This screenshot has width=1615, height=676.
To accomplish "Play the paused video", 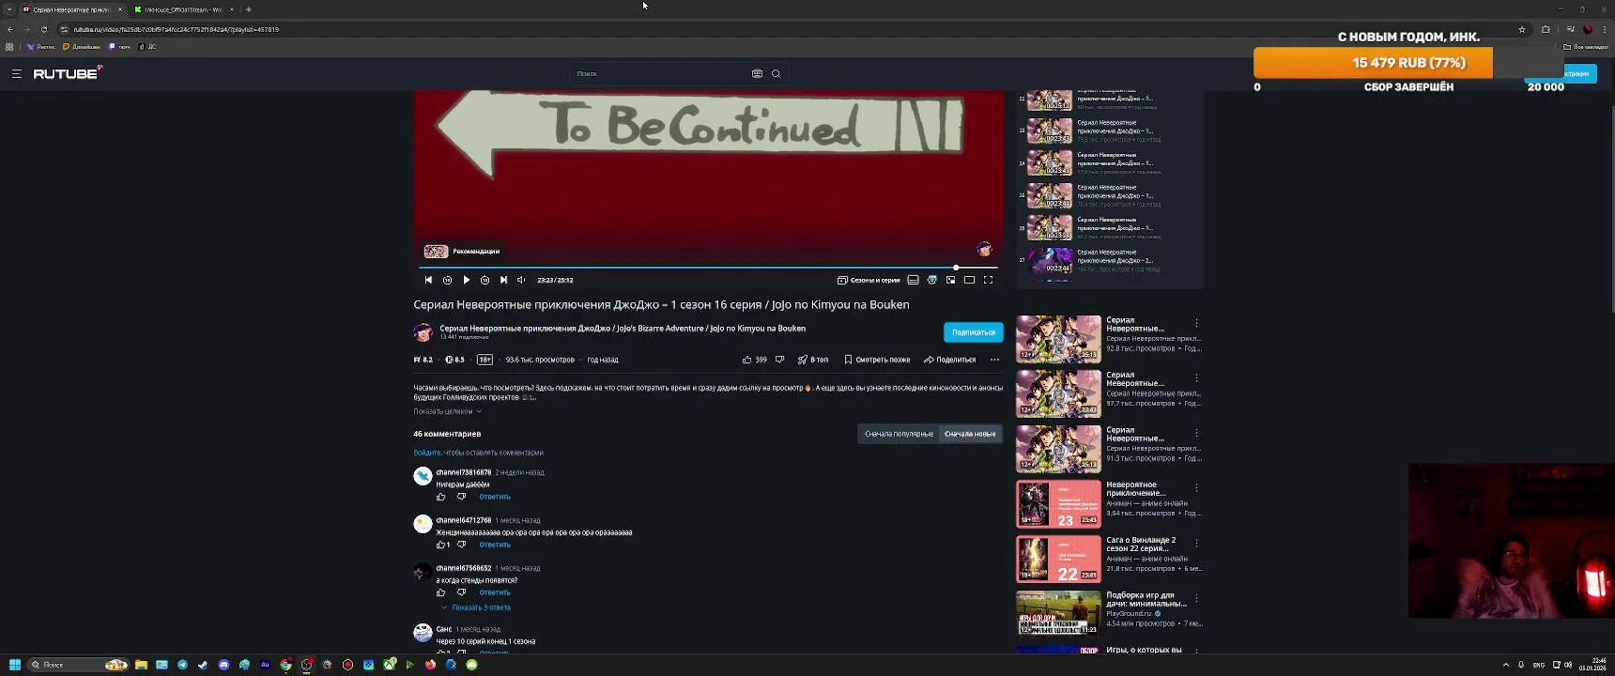I will pyautogui.click(x=466, y=280).
